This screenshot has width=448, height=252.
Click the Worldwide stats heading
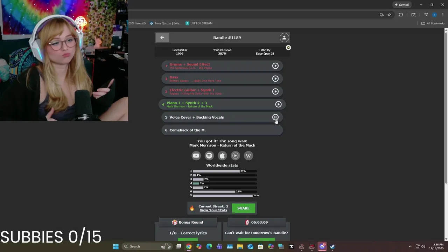[222, 165]
